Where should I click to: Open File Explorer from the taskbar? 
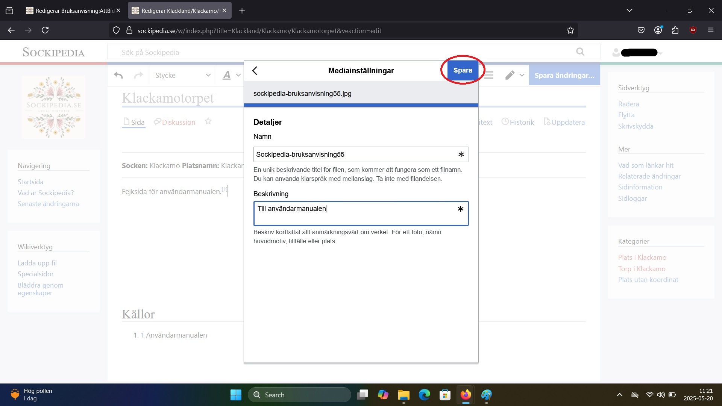click(403, 395)
